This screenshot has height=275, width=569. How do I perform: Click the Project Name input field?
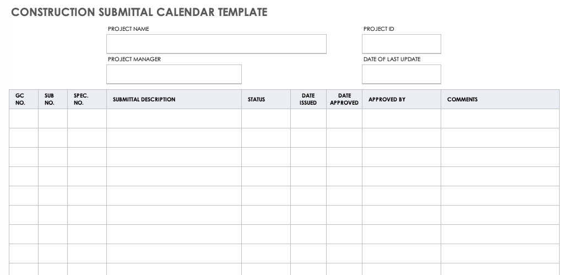pyautogui.click(x=216, y=44)
